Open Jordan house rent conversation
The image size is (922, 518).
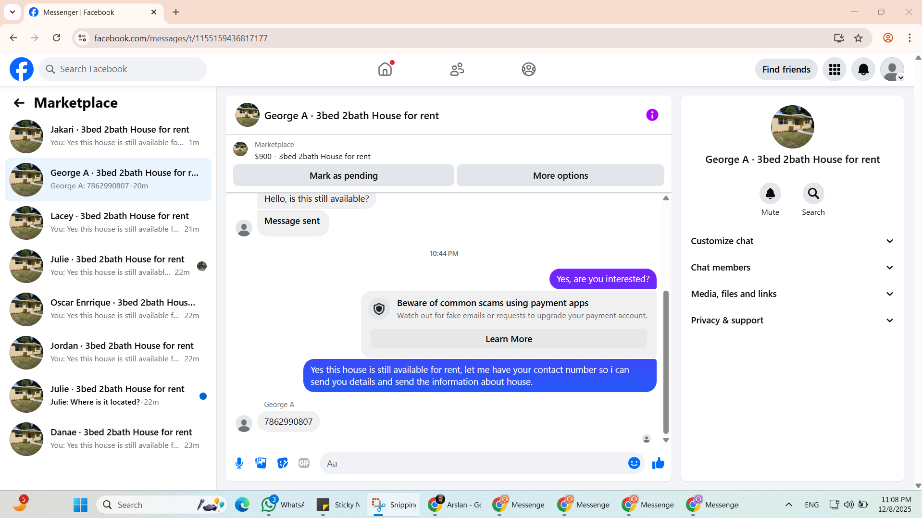pyautogui.click(x=108, y=353)
